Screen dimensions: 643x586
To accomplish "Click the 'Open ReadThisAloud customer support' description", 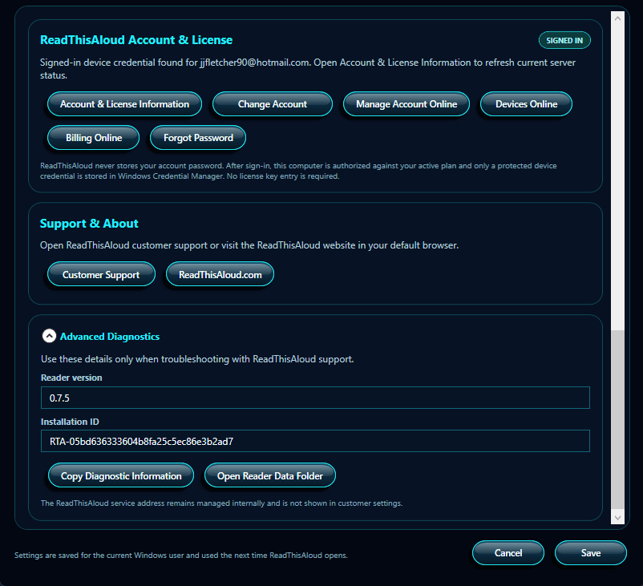I will [249, 245].
